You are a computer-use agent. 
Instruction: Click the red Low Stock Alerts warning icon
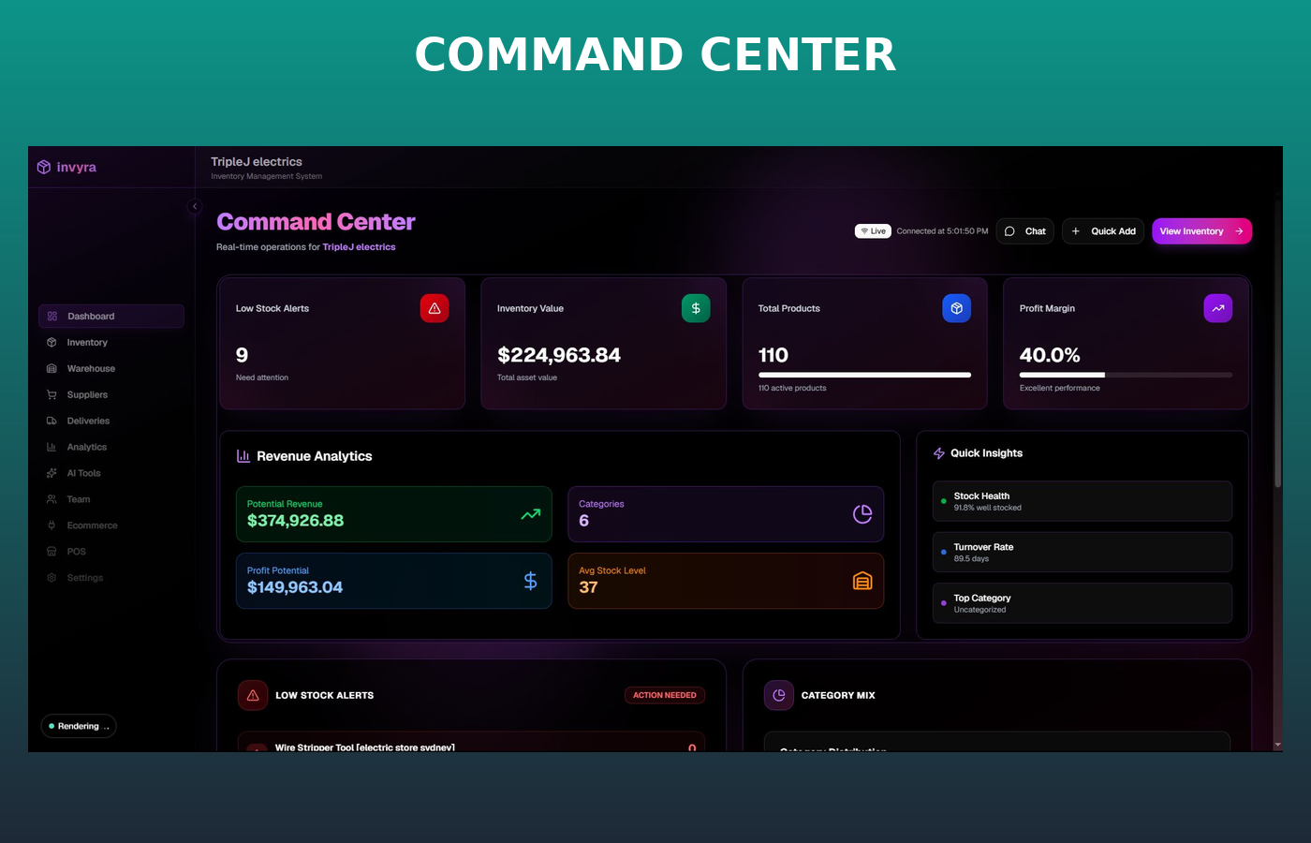coord(435,308)
